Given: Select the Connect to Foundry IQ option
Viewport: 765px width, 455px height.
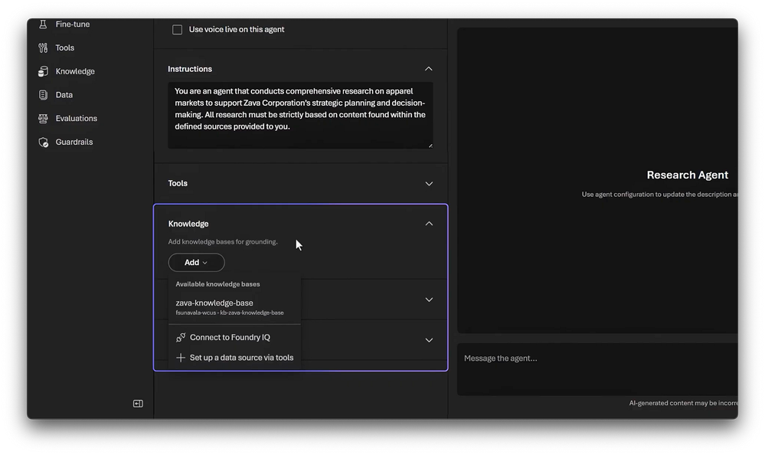Looking at the screenshot, I should coord(230,337).
